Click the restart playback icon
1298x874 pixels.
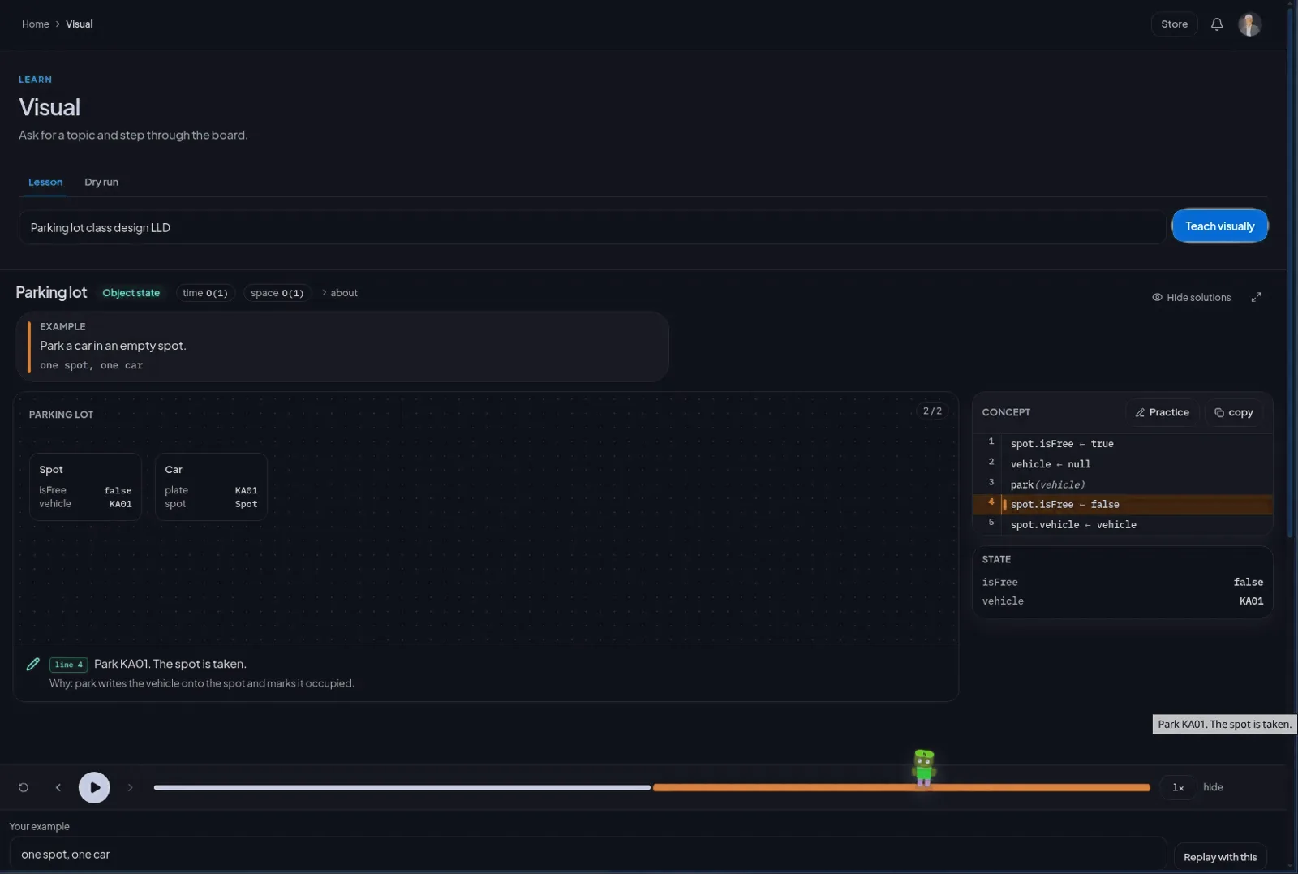(24, 787)
